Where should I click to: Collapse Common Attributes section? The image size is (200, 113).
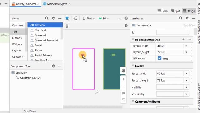point(133,101)
